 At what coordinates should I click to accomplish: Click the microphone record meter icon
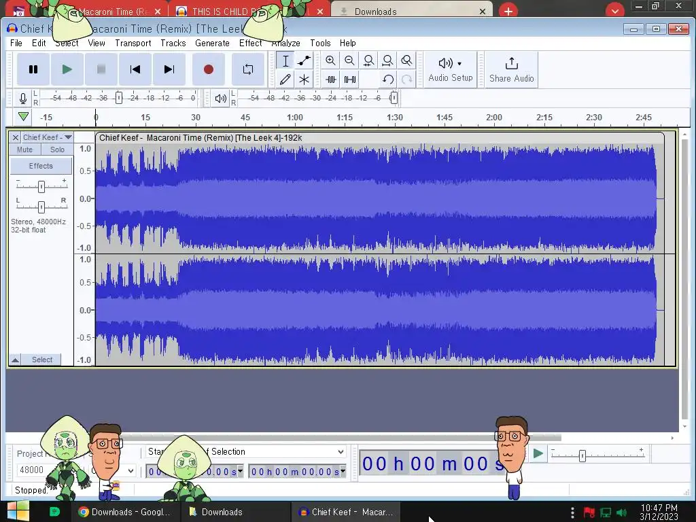[x=23, y=98]
